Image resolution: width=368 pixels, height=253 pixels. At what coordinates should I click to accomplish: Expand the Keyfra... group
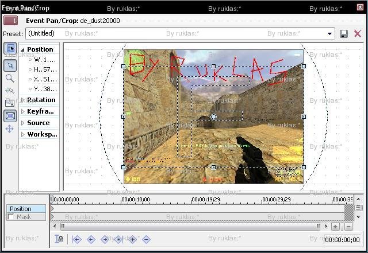click(22, 111)
